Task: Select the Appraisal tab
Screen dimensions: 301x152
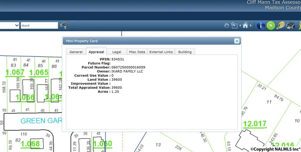Action: [96, 52]
